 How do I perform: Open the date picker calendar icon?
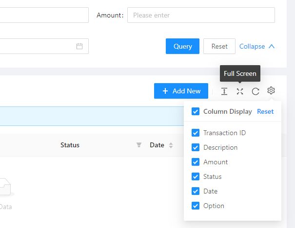(79, 46)
